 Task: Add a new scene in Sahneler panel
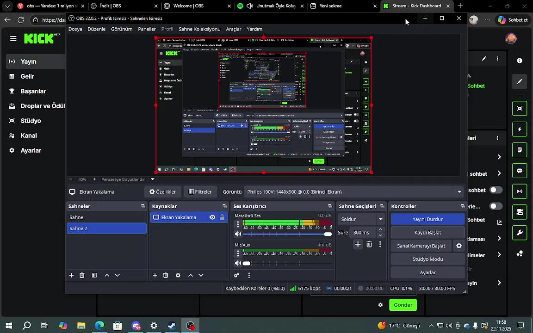pos(71,275)
